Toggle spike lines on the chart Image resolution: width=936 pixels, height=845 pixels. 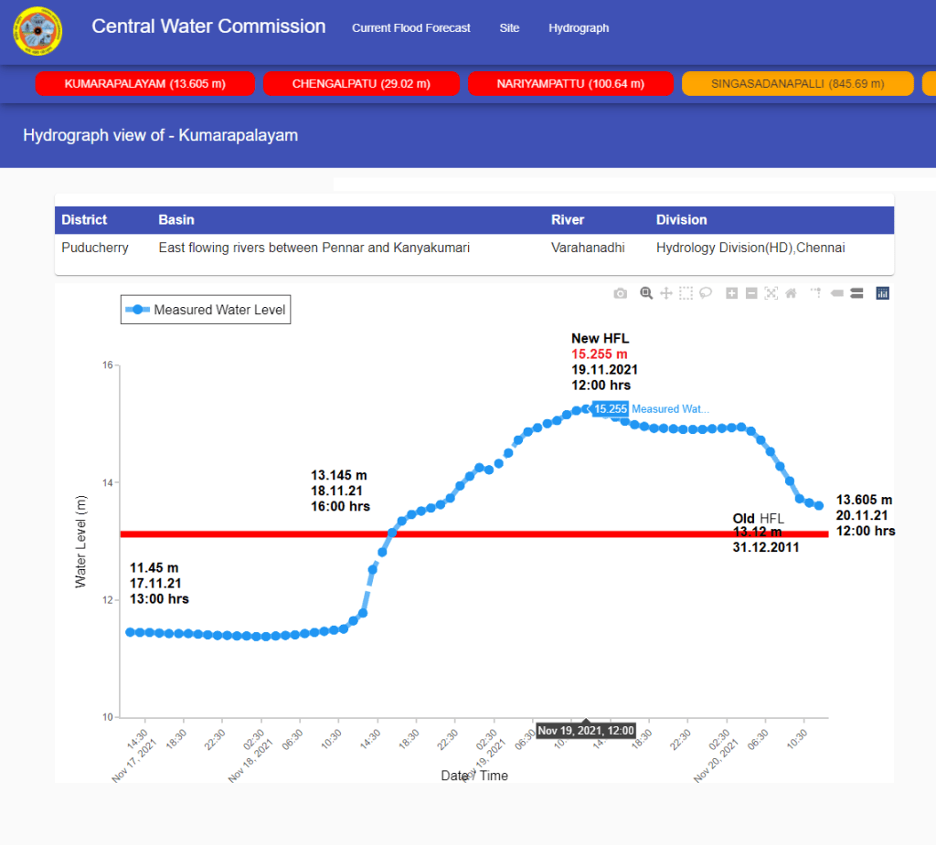point(814,293)
